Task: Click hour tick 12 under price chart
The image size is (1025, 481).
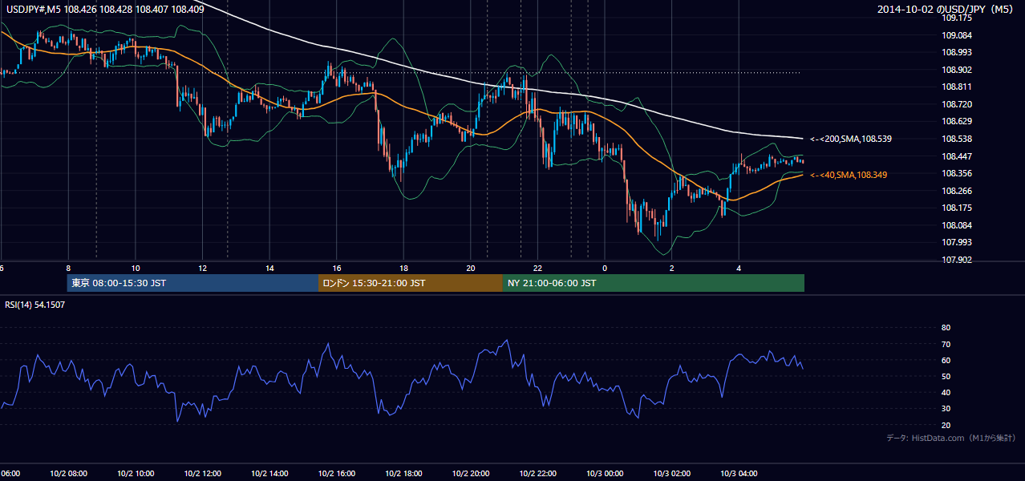Action: pyautogui.click(x=203, y=268)
